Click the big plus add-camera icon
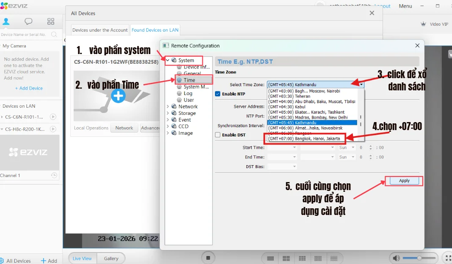The width and height of the screenshot is (452, 264). click(118, 96)
